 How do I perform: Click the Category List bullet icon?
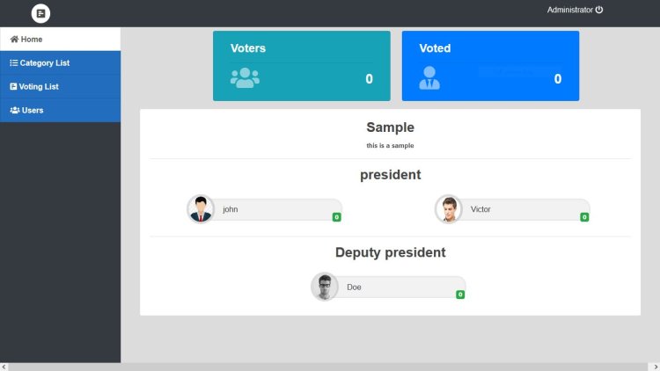click(x=14, y=63)
